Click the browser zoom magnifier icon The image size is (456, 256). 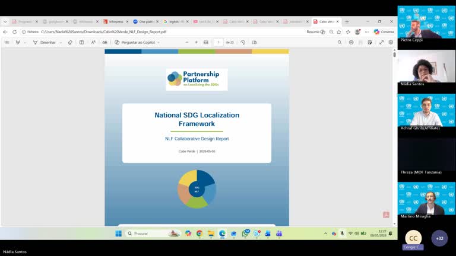[x=331, y=32]
